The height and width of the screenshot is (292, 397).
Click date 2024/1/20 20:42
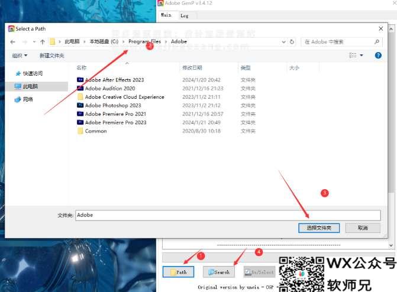(201, 80)
